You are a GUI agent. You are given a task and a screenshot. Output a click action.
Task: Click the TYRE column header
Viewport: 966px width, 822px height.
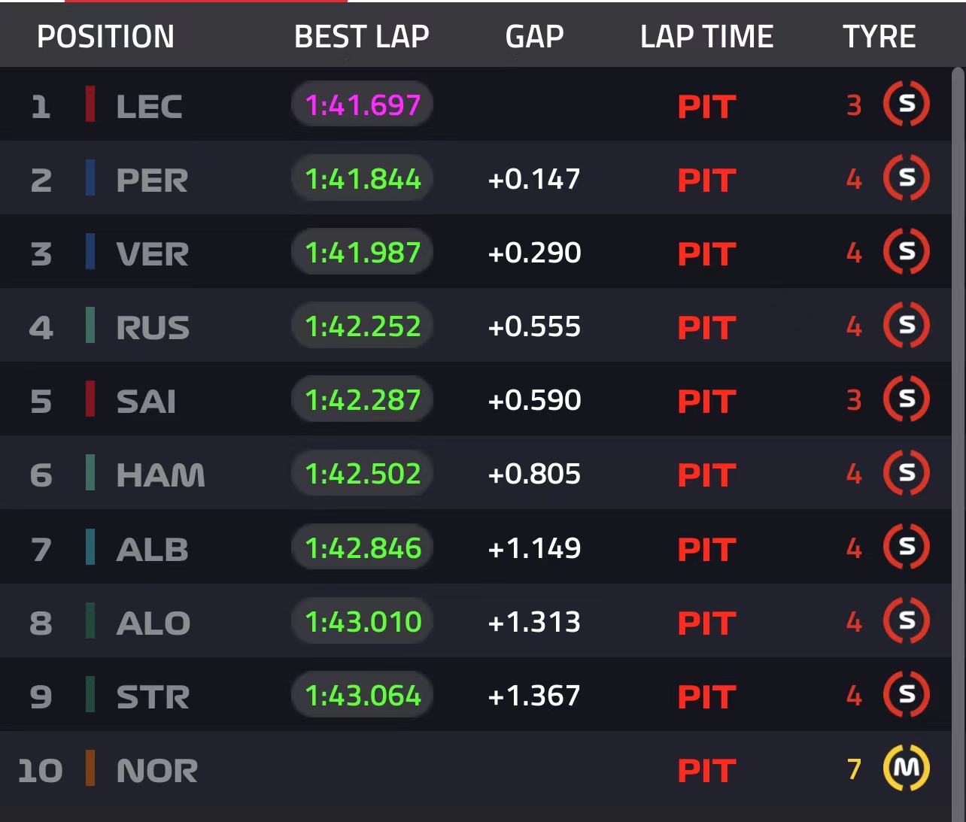(x=879, y=37)
